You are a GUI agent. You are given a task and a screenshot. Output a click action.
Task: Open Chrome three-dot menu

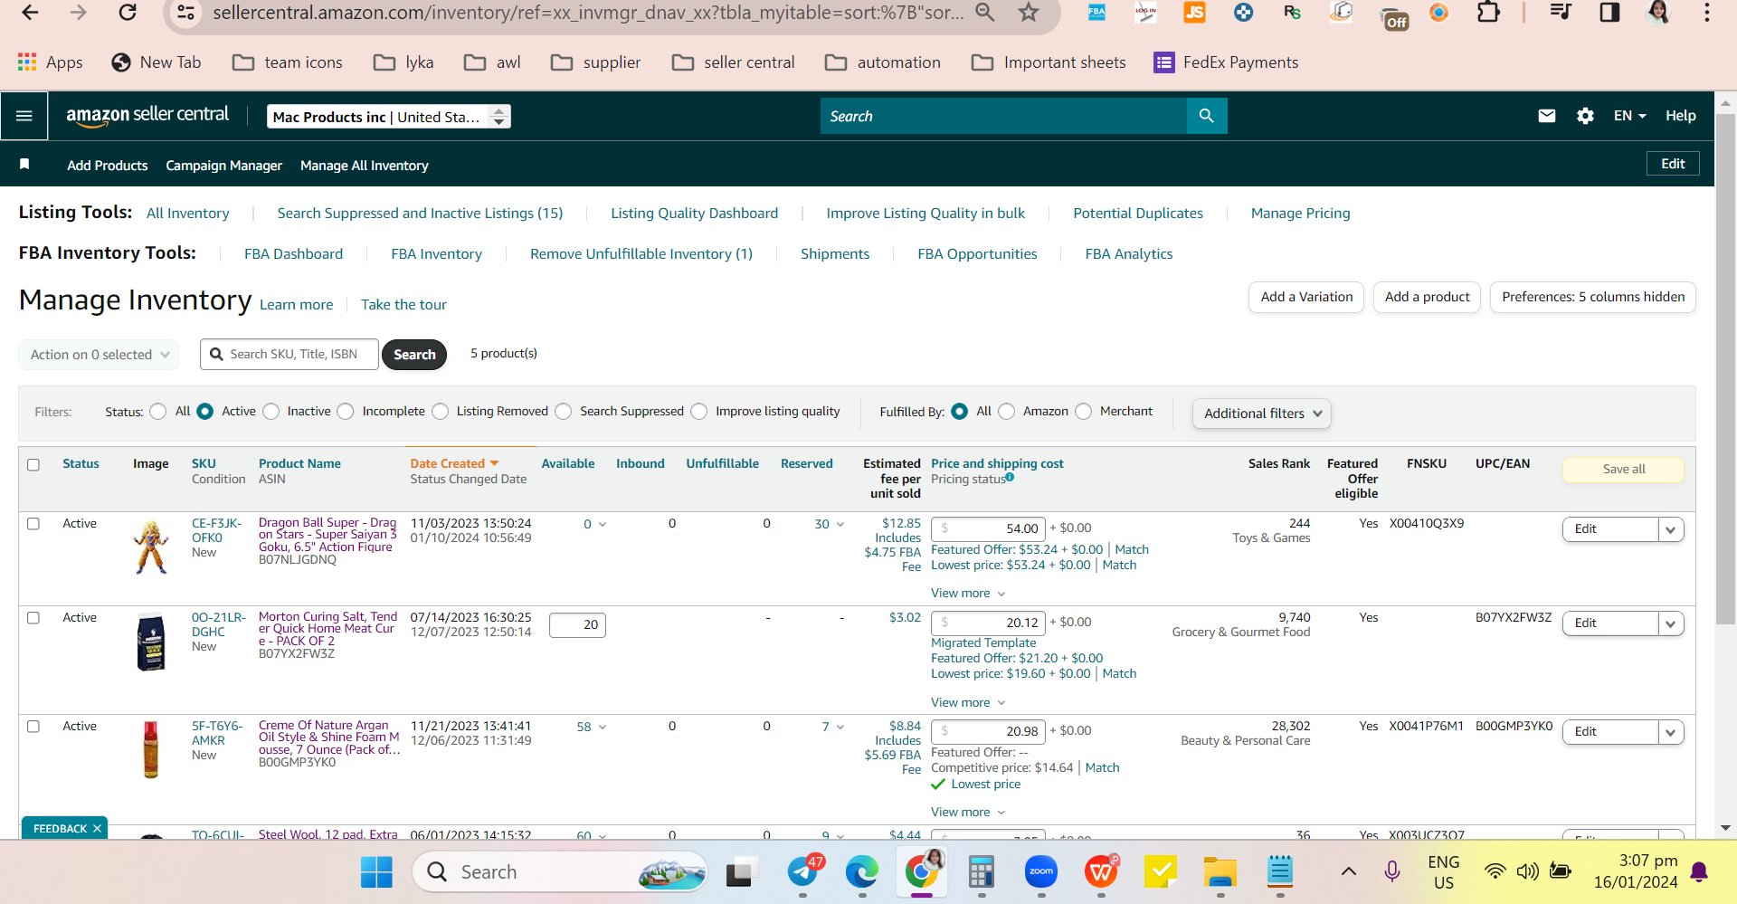pos(1707,13)
